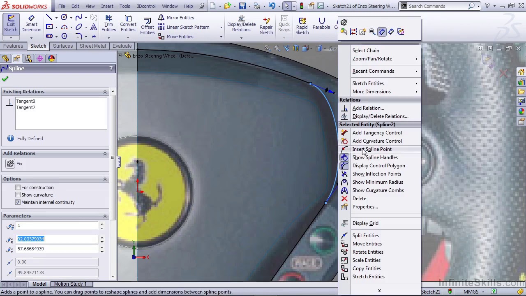This screenshot has width=526, height=296.
Task: Open the Sketch Entities submenu
Action: pos(380,83)
